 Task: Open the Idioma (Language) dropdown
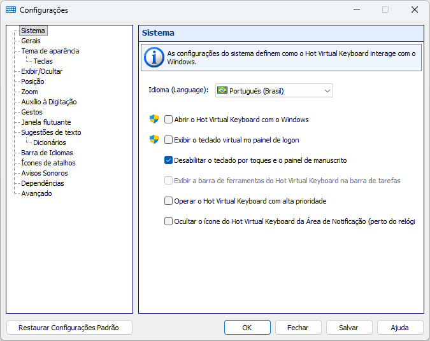(274, 90)
